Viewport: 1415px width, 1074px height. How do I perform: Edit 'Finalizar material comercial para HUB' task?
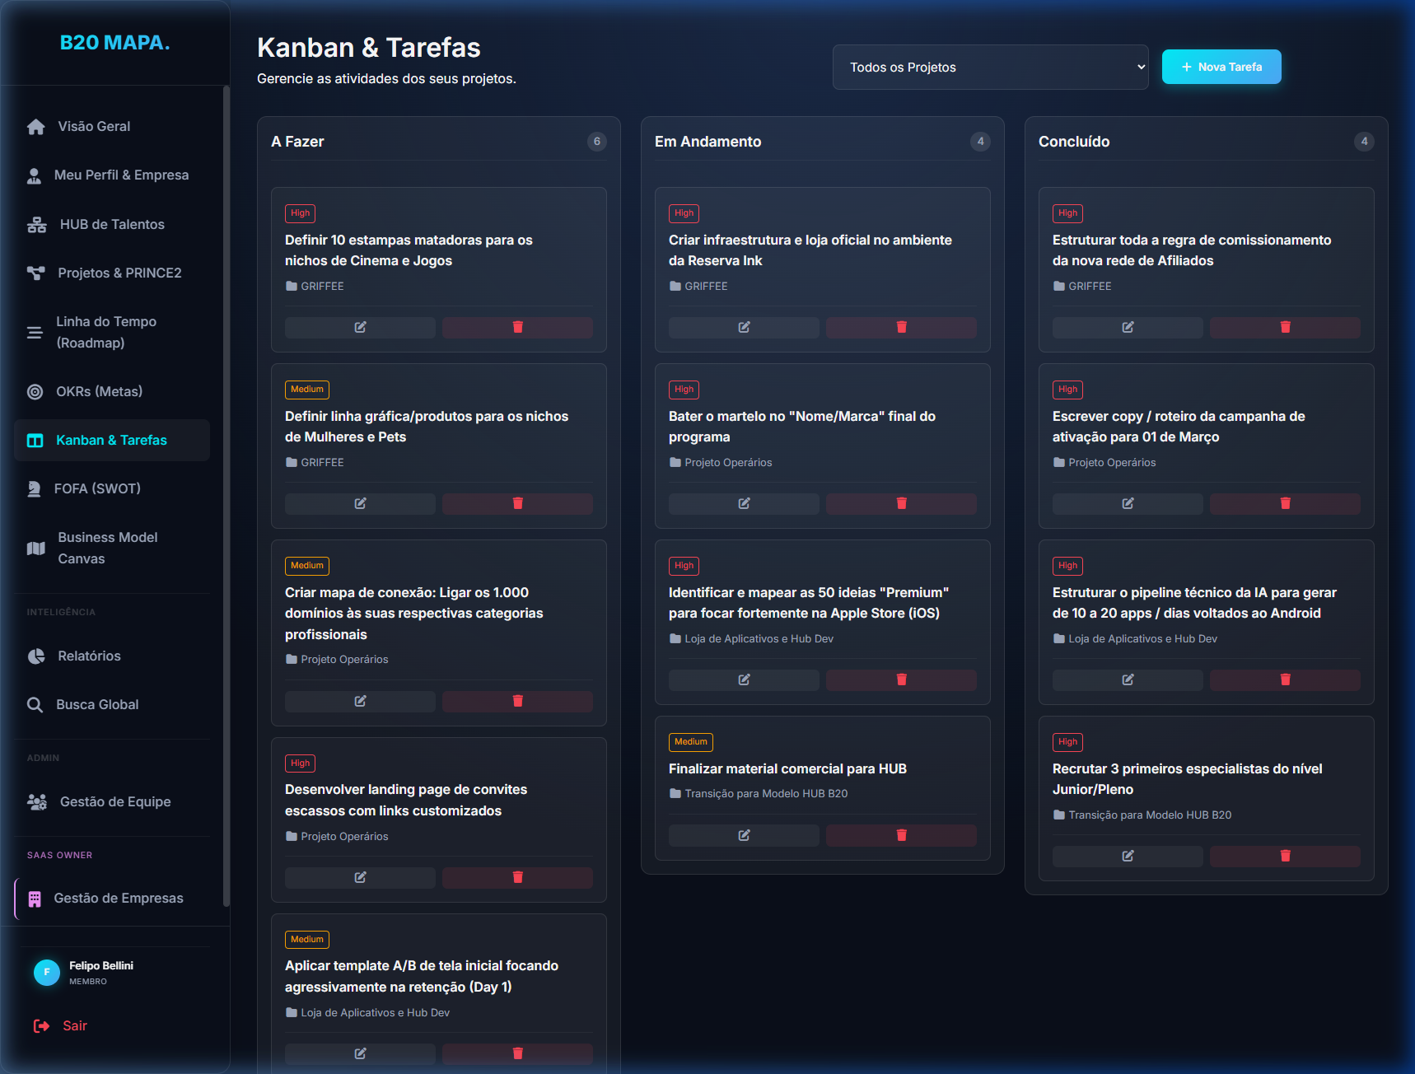pos(744,835)
